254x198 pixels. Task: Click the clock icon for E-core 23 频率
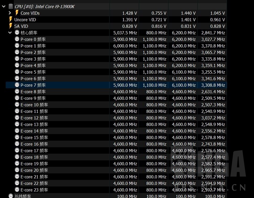click(17, 190)
